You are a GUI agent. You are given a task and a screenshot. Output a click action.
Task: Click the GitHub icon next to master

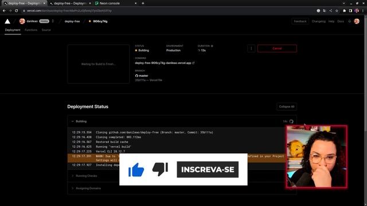136,76
